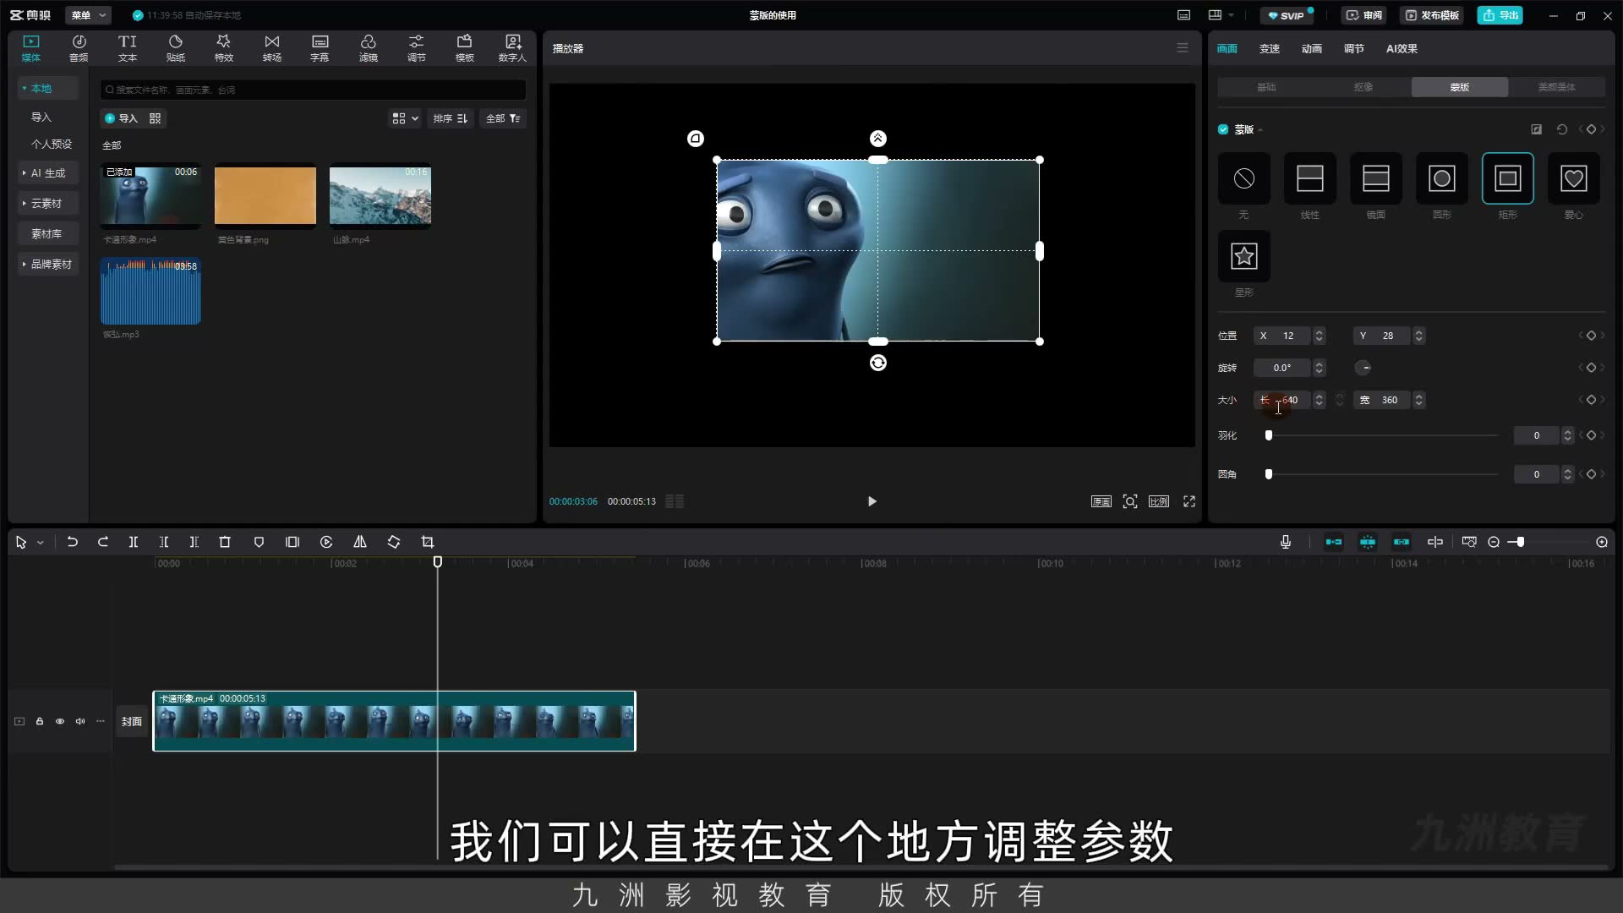Open fullscreen preview in player

click(1189, 501)
